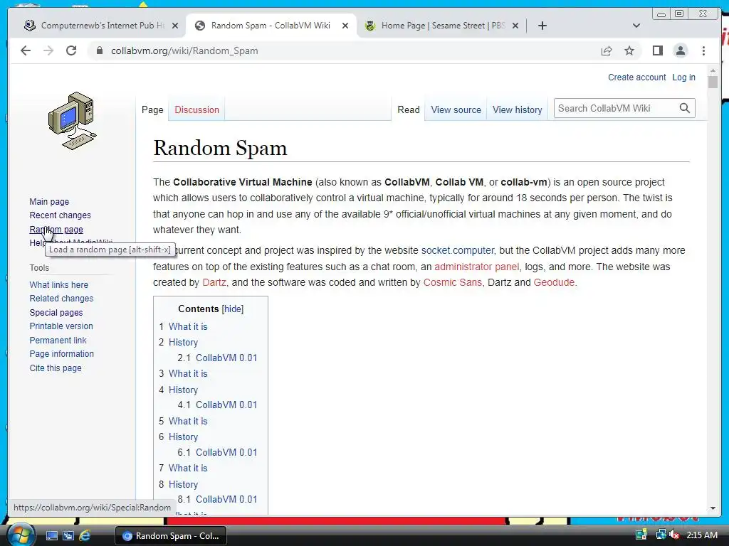This screenshot has width=729, height=546.
Task: Open the administrator panel red link
Action: pyautogui.click(x=476, y=267)
